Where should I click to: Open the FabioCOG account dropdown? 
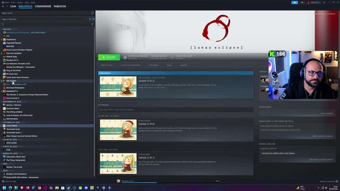coord(313,2)
